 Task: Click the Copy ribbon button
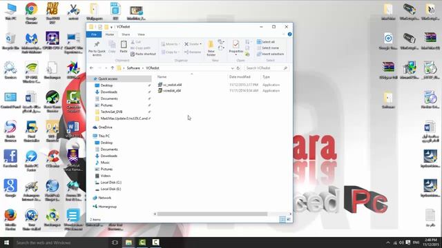112,47
